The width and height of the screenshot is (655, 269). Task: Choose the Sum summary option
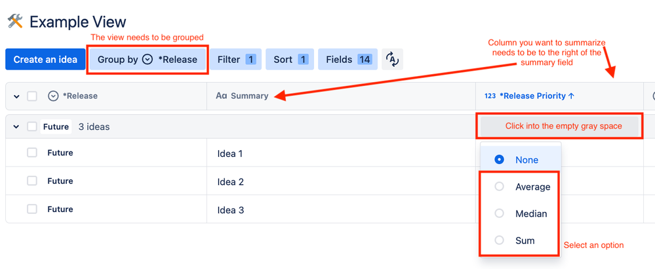coord(521,241)
